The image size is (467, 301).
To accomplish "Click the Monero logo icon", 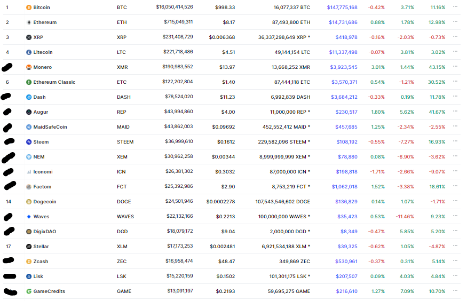I will point(29,67).
